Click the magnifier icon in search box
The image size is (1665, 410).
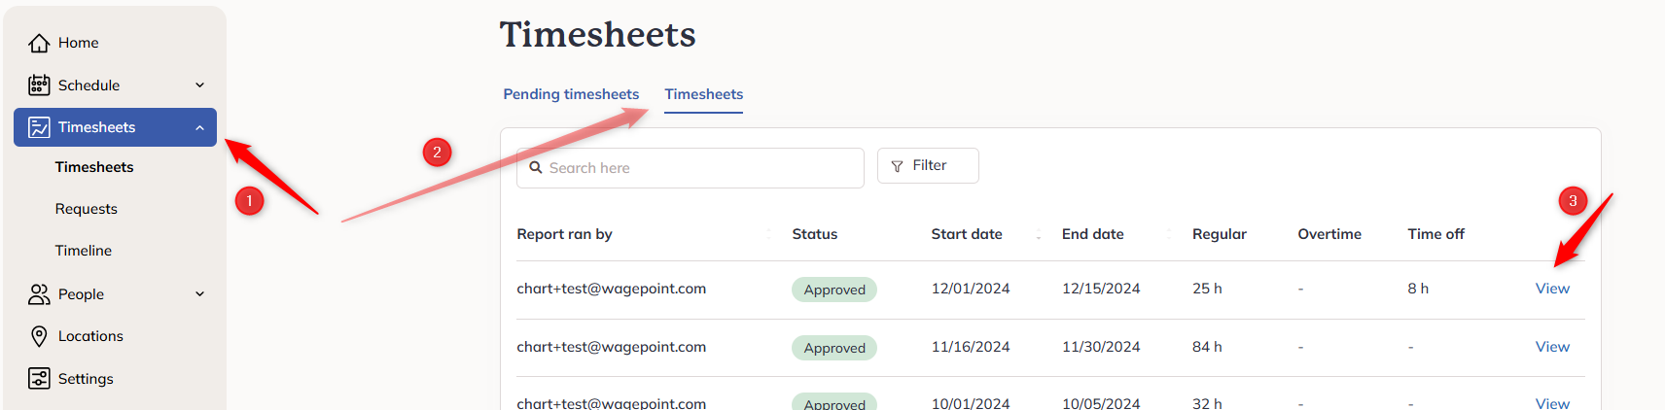(x=536, y=167)
